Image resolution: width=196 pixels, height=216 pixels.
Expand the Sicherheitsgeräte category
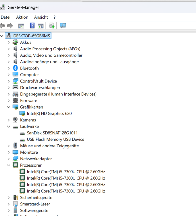coord(9,198)
